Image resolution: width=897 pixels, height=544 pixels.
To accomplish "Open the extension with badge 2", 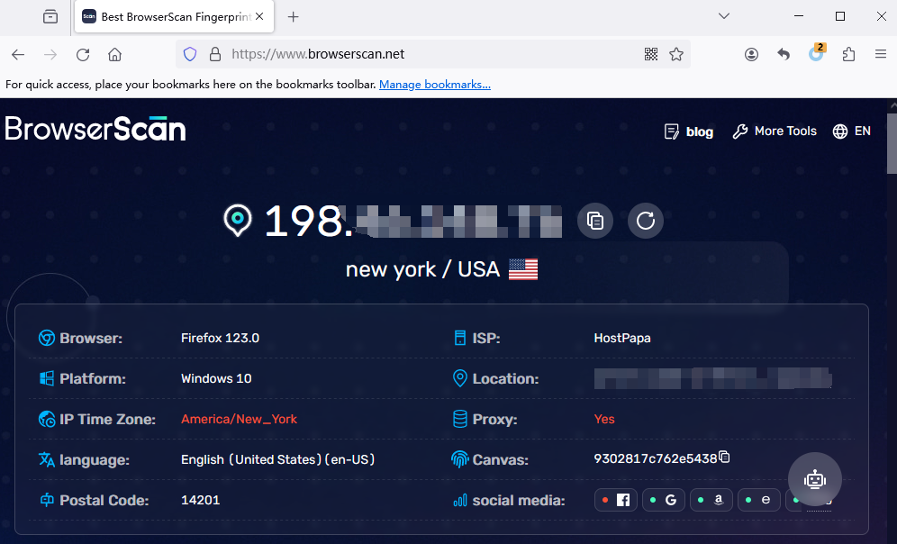I will (x=816, y=53).
